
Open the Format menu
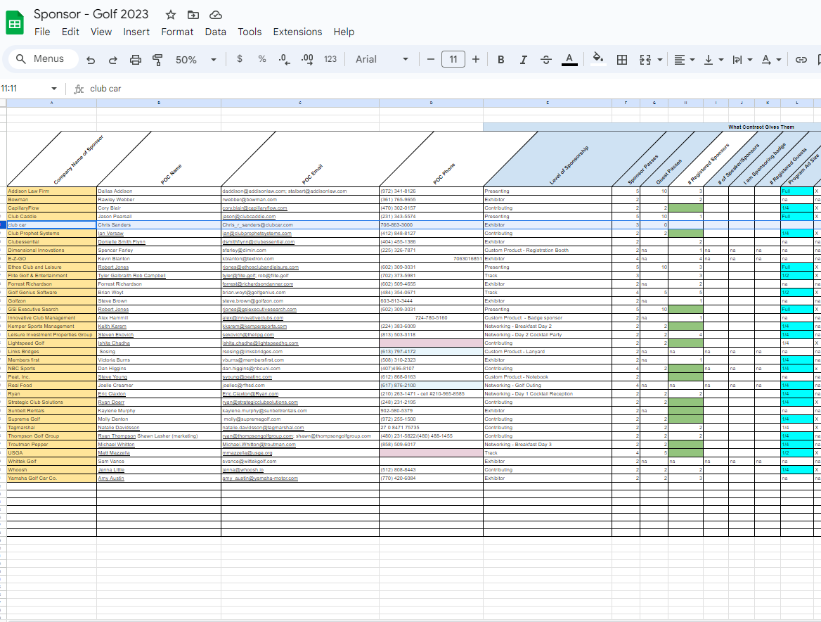(178, 32)
